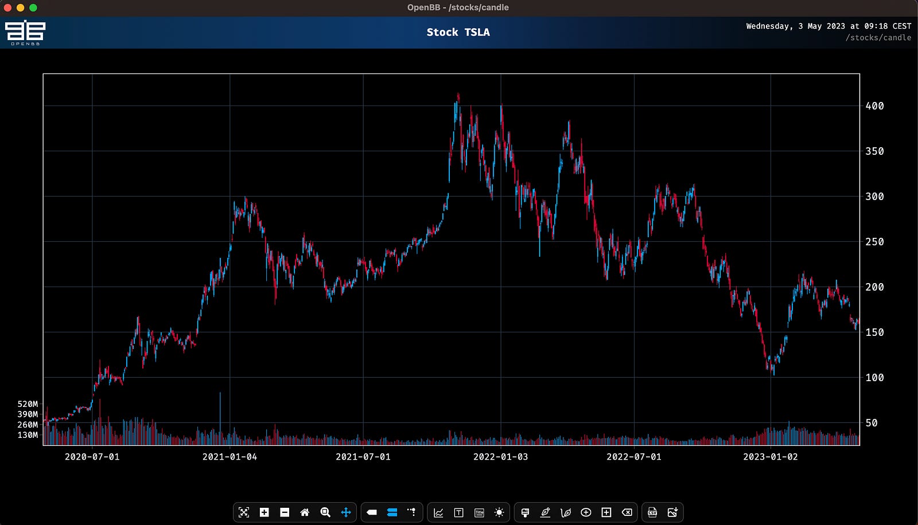
Task: Open the overlay line-chart icon
Action: pos(438,512)
